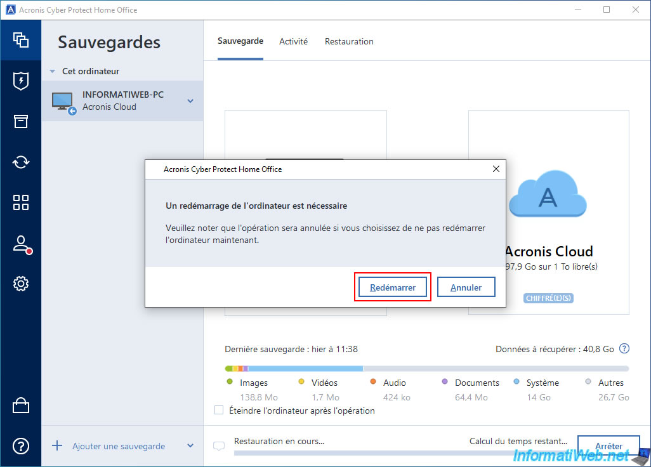Click Restauration en cours status text
Image resolution: width=651 pixels, height=467 pixels.
click(x=279, y=441)
